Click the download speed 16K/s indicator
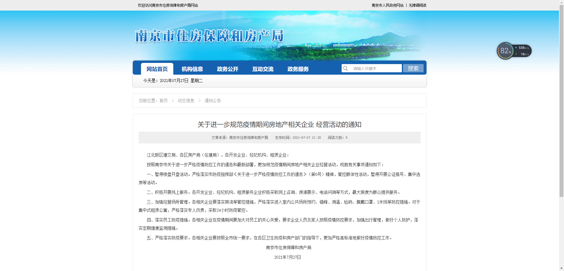The height and width of the screenshot is (271, 564). click(x=523, y=54)
